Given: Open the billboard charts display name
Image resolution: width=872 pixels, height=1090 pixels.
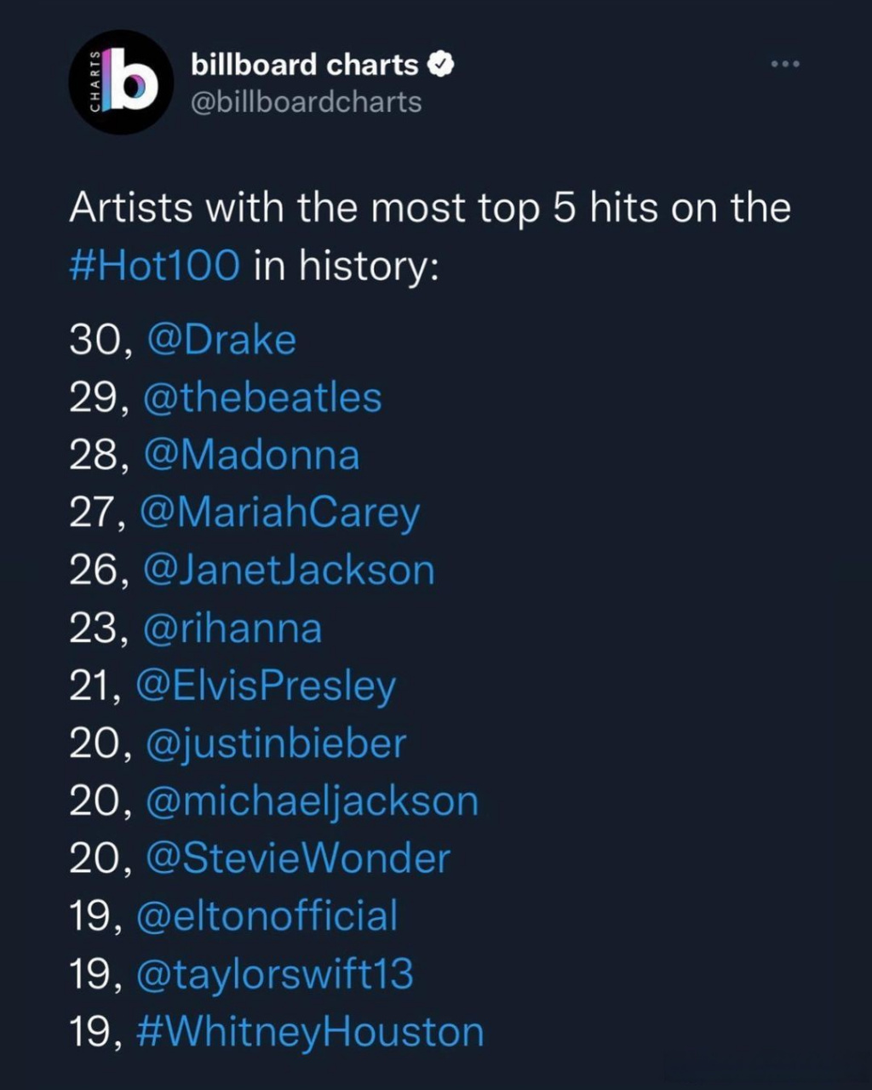Looking at the screenshot, I should click(x=304, y=65).
